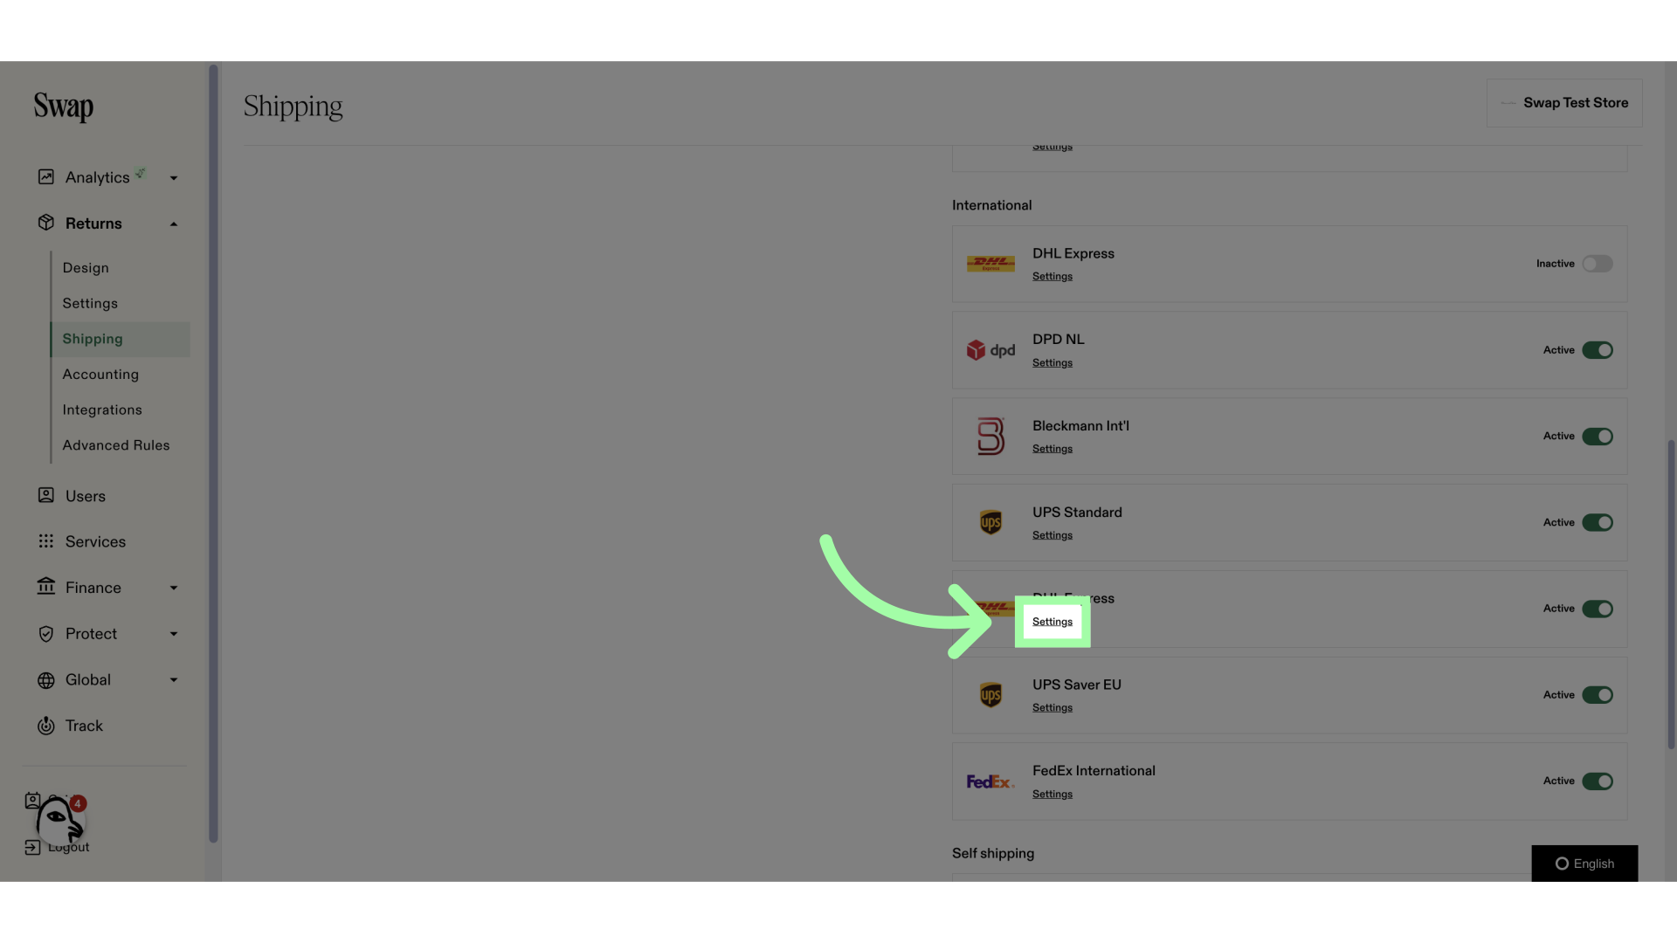Click the Users icon in sidebar

point(44,496)
